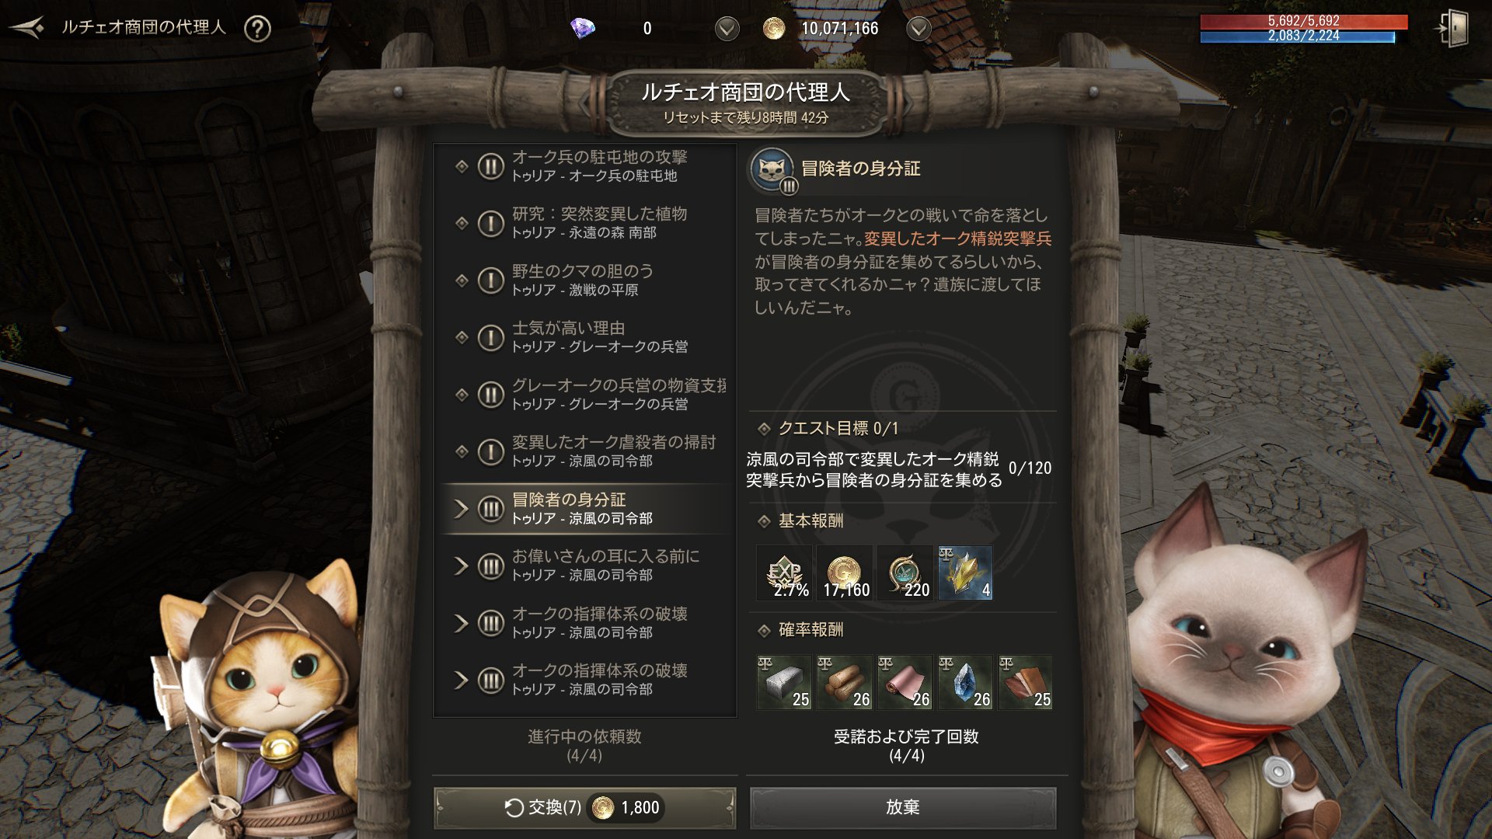
Task: Select the 17,160 gold reward icon
Action: (845, 573)
